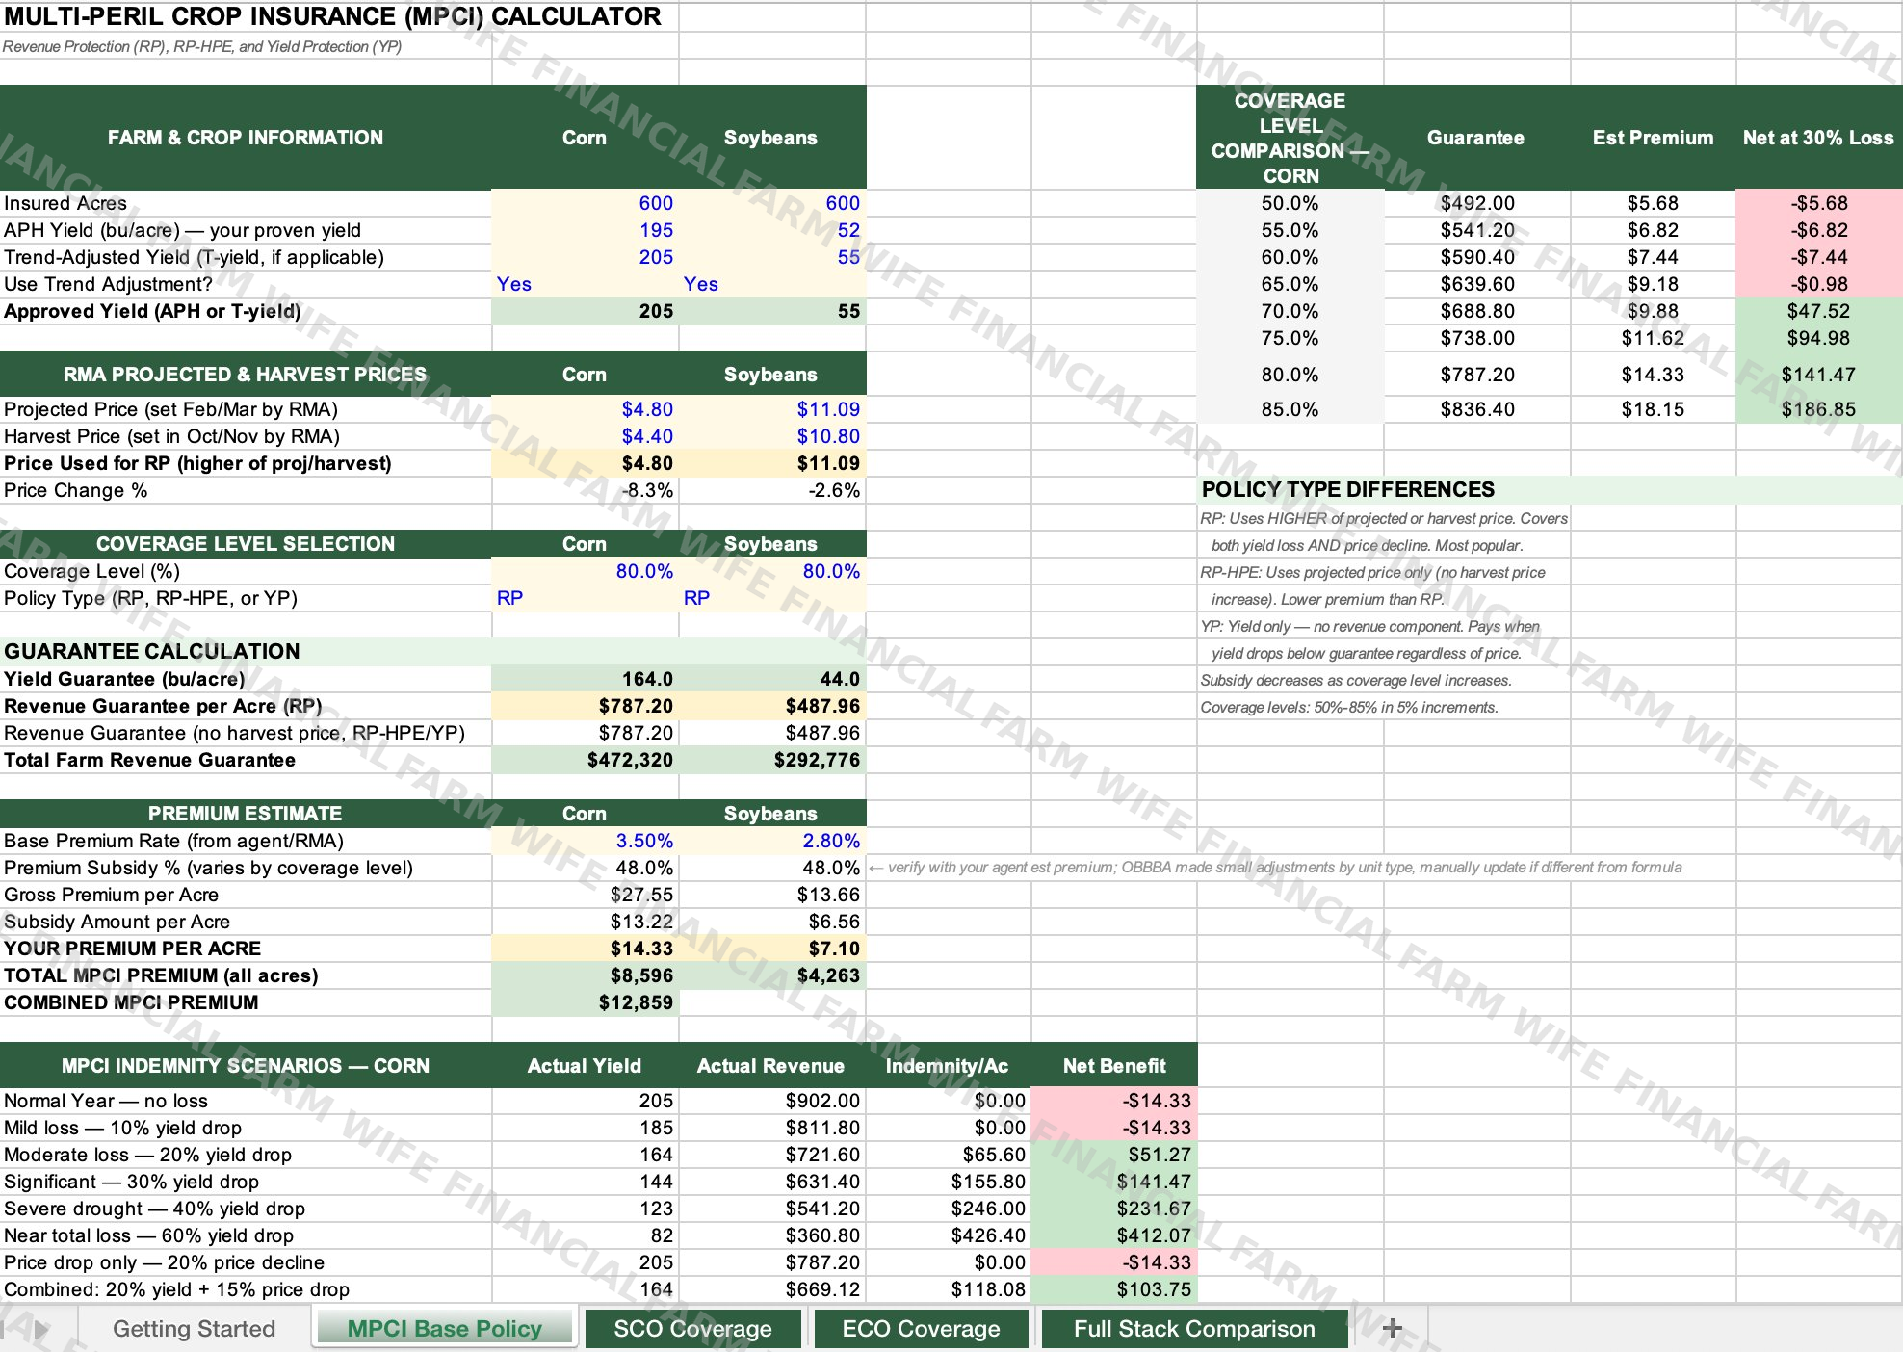
Task: Click the Corn Approved Yield 205 cell
Action: tap(586, 311)
